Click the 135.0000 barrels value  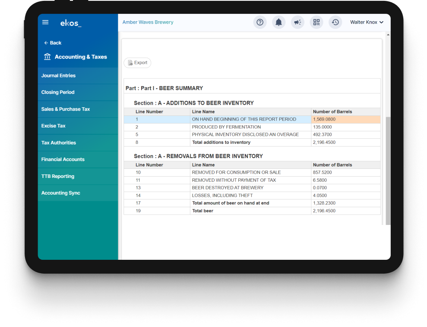pos(322,127)
